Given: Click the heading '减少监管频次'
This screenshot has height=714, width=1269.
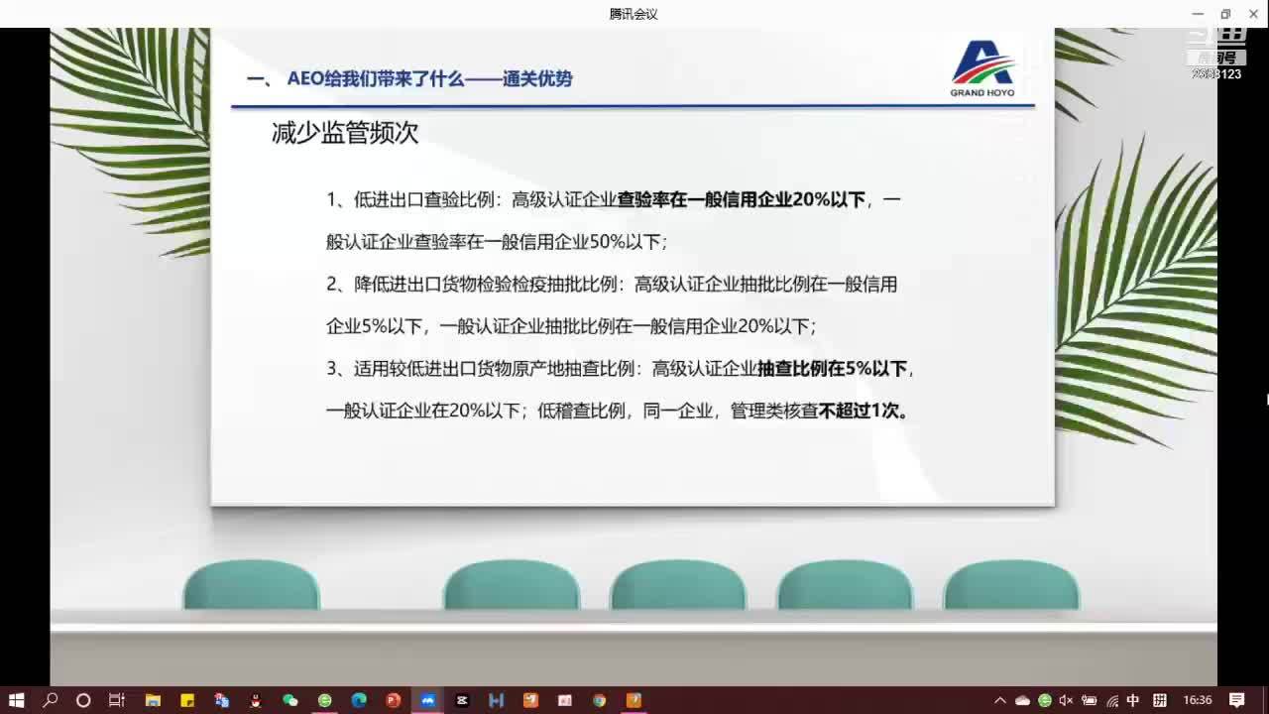Looking at the screenshot, I should click(345, 133).
